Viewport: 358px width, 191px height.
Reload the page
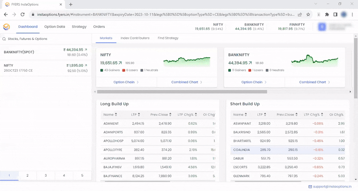(22, 14)
